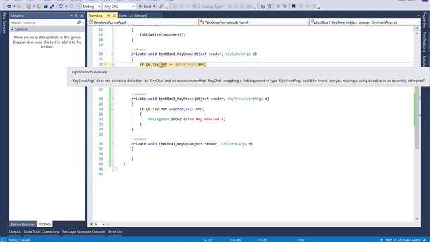The height and width of the screenshot is (242, 430).
Task: Click the New Project toolbar icon
Action: point(28,6)
